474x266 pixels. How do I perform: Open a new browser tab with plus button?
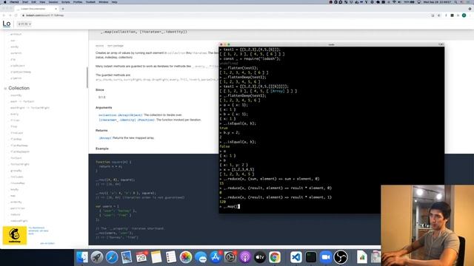63,9
